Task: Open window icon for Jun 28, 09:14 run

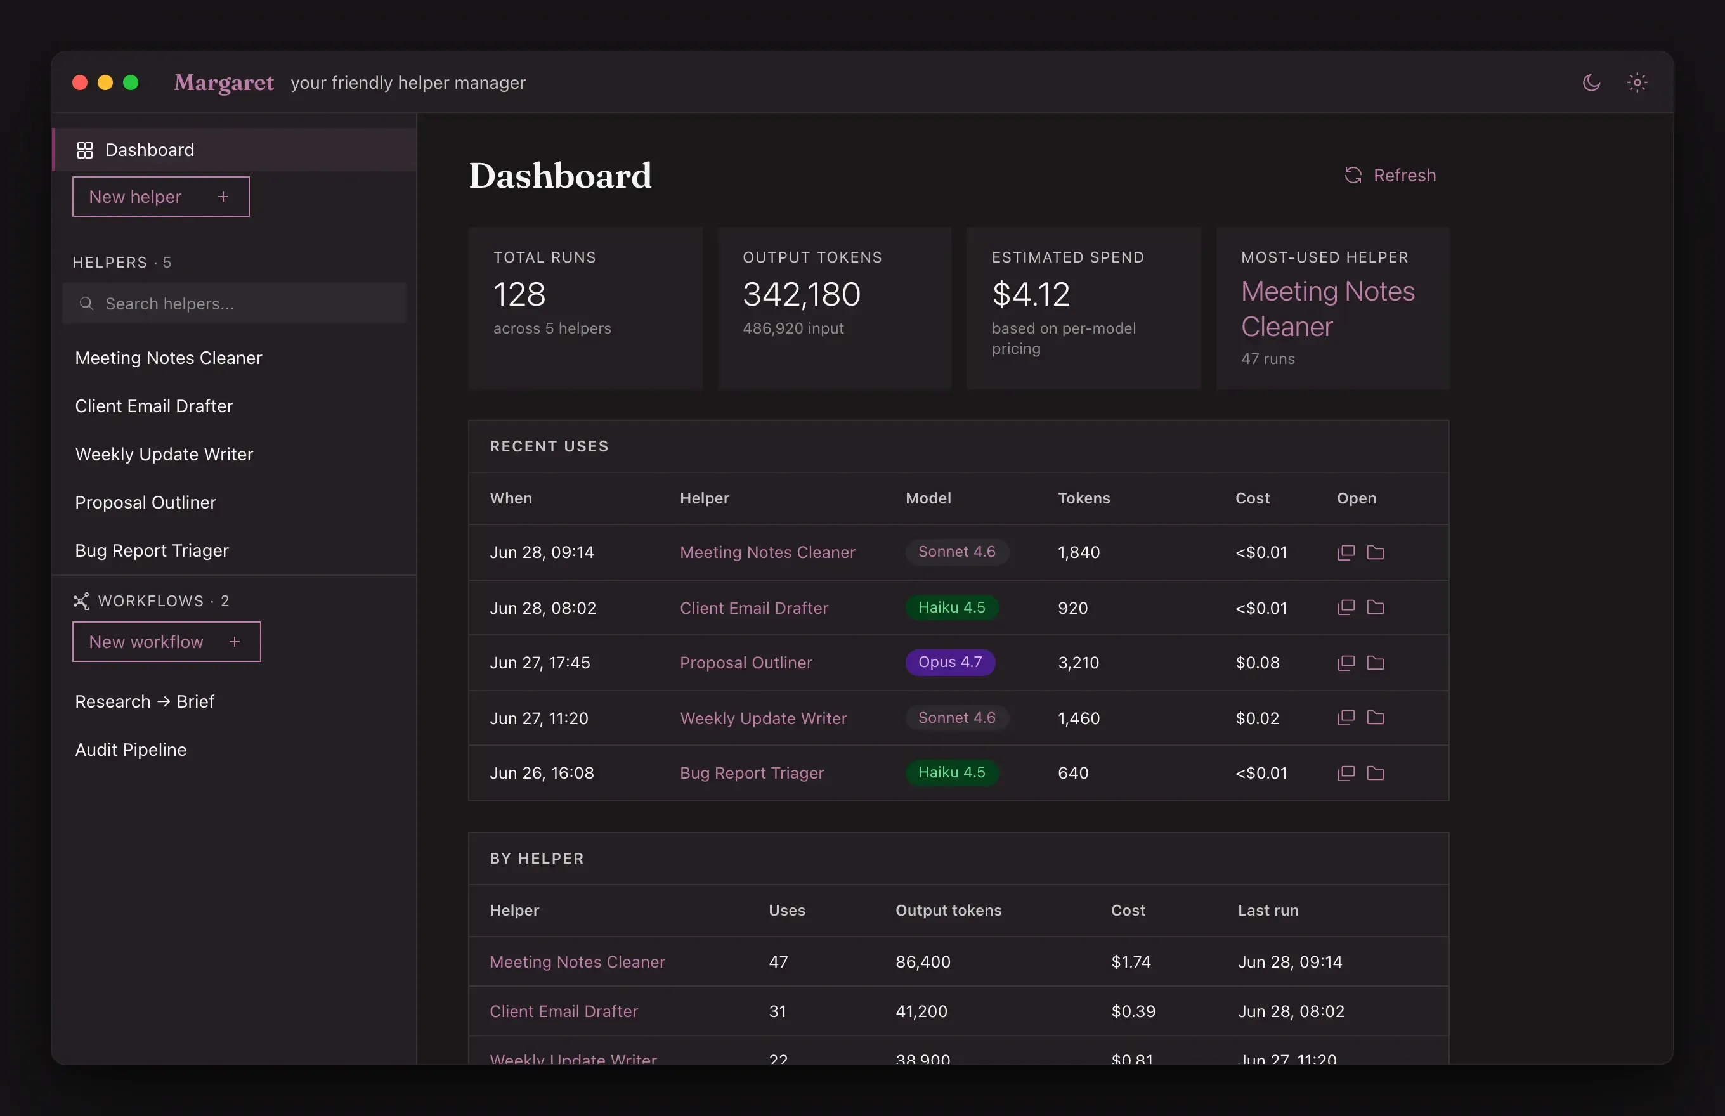Action: 1345,552
